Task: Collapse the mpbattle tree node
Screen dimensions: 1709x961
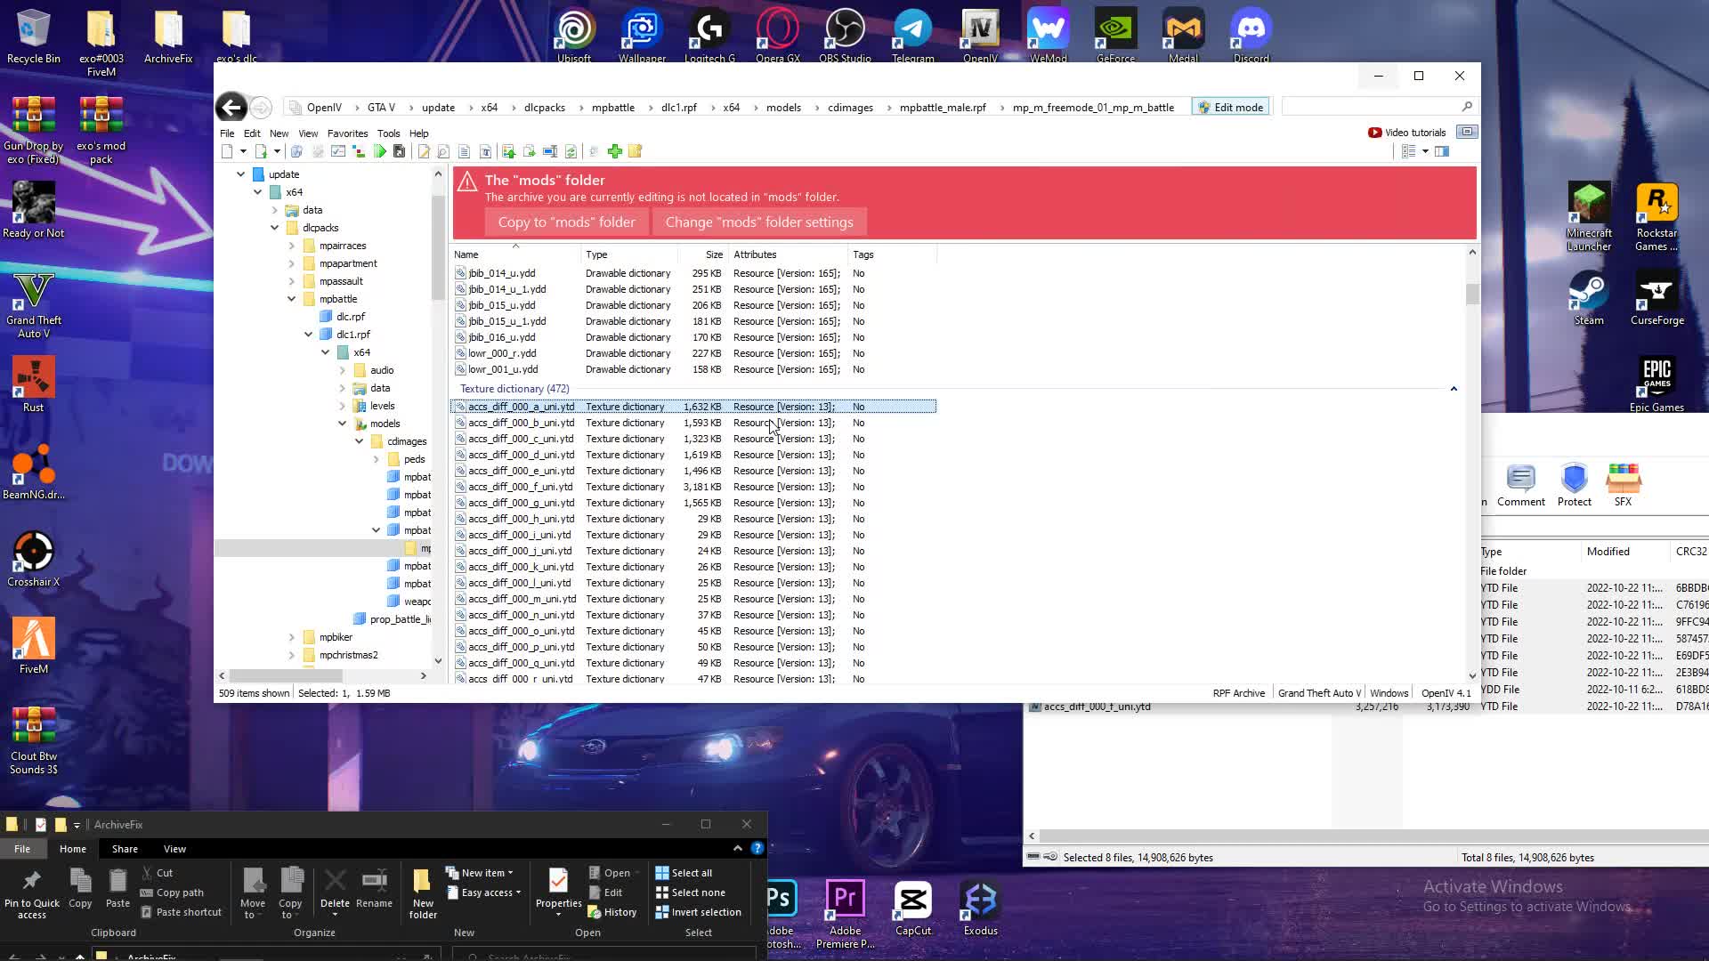Action: pos(292,299)
